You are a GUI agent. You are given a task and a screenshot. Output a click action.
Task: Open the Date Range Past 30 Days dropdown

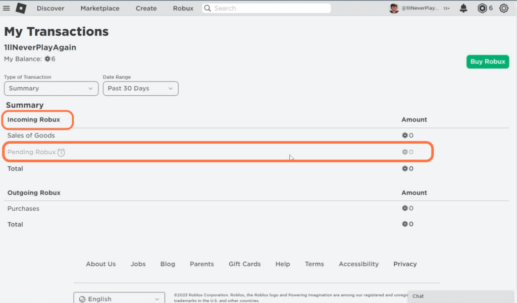[140, 89]
